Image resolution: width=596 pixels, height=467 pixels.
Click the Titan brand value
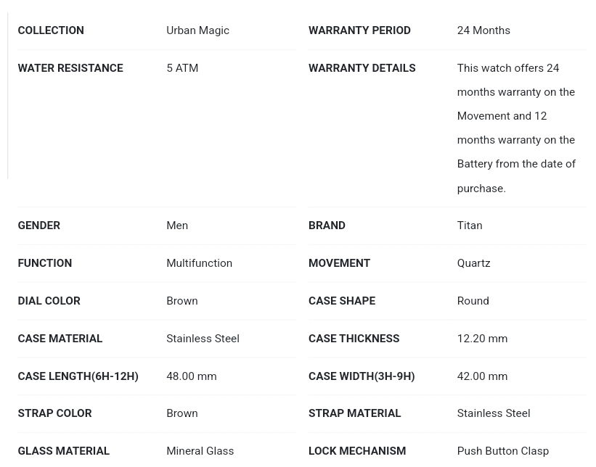(x=470, y=226)
